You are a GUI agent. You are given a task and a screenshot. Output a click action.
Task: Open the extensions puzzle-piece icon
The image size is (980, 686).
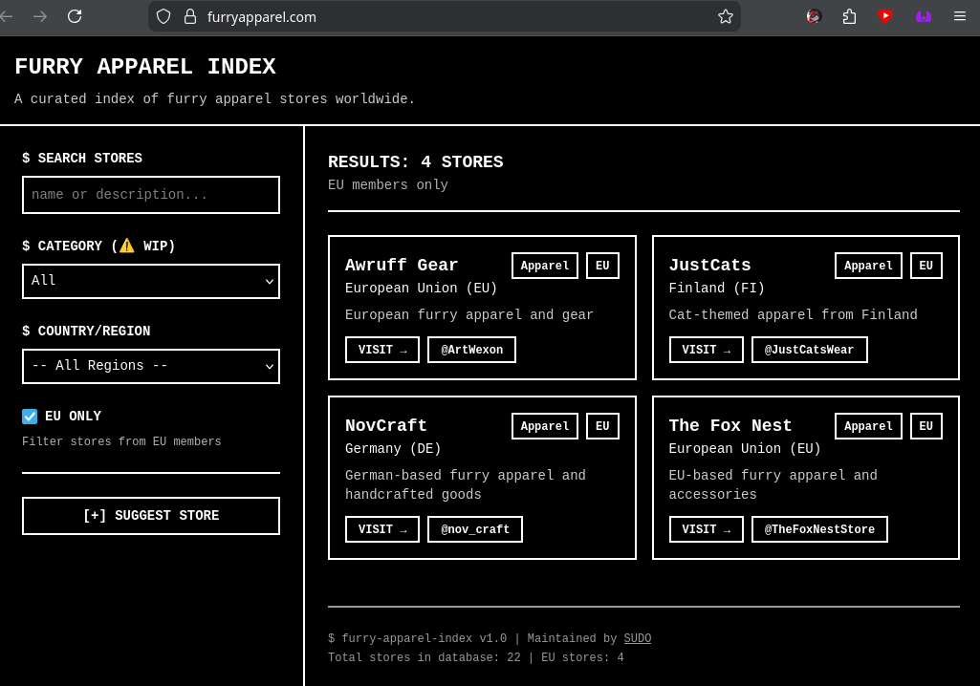849,16
